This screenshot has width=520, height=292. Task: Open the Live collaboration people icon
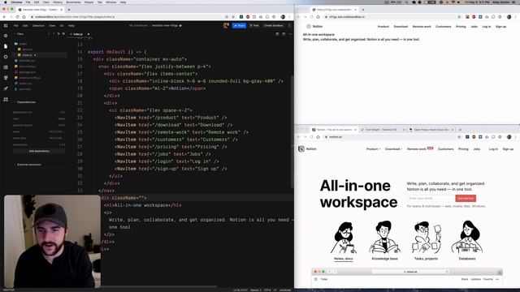[x=6, y=99]
